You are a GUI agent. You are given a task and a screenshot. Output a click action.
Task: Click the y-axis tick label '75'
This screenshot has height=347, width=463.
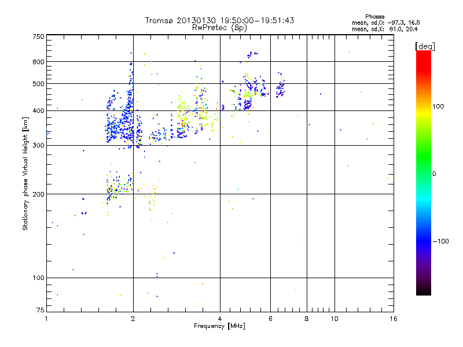(x=41, y=310)
